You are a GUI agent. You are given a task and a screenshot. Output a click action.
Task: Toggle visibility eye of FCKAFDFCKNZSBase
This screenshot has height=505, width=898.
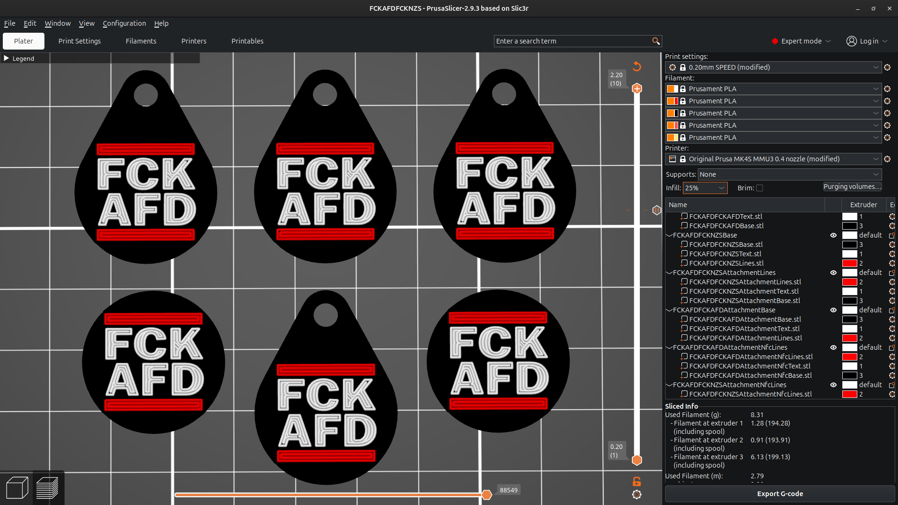tap(833, 235)
